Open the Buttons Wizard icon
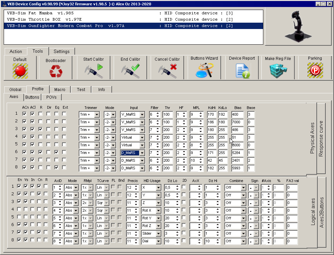The height and width of the screenshot is (255, 334). 204,70
